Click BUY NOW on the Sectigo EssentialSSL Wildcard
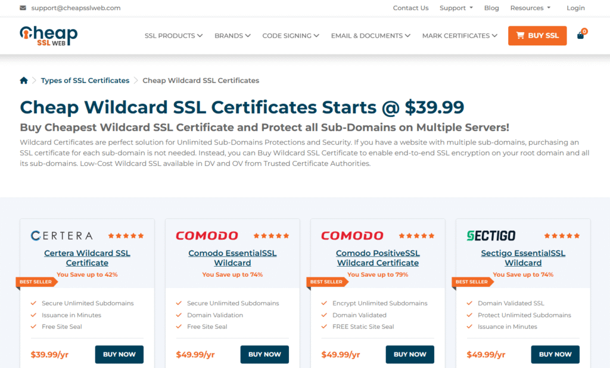 (x=555, y=354)
